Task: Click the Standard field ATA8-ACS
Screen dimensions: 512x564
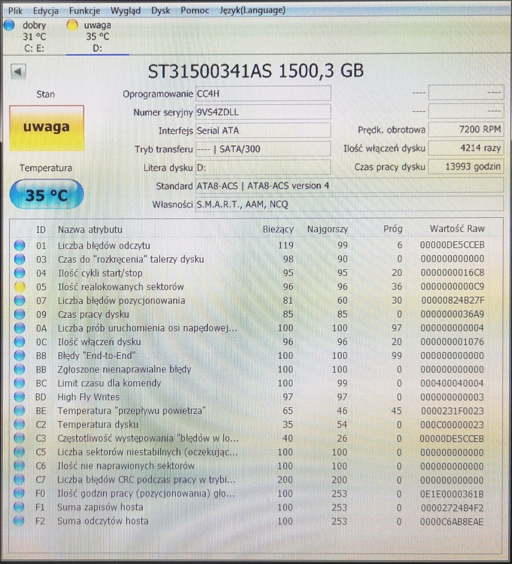Action: [349, 186]
